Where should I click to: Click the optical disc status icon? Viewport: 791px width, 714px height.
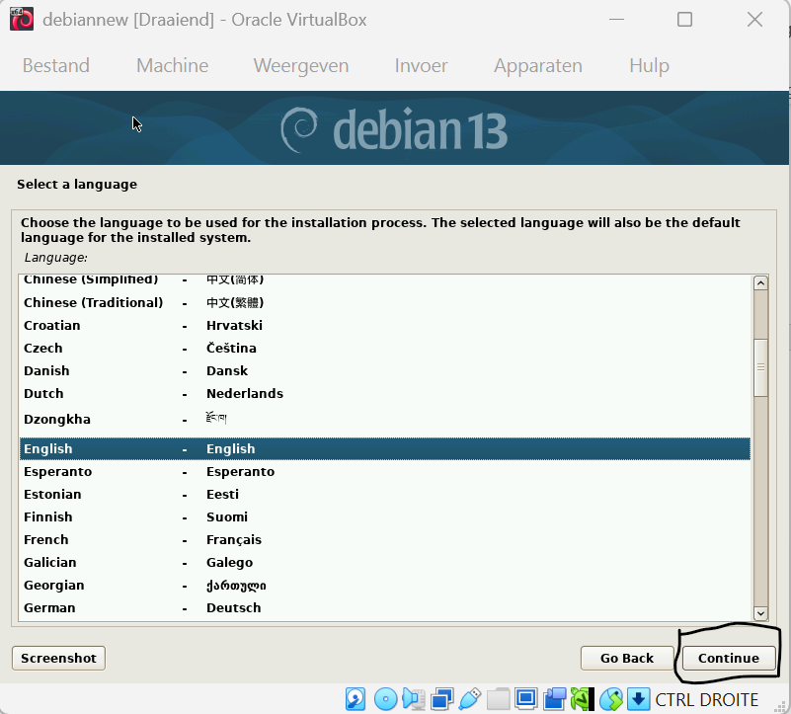click(386, 699)
